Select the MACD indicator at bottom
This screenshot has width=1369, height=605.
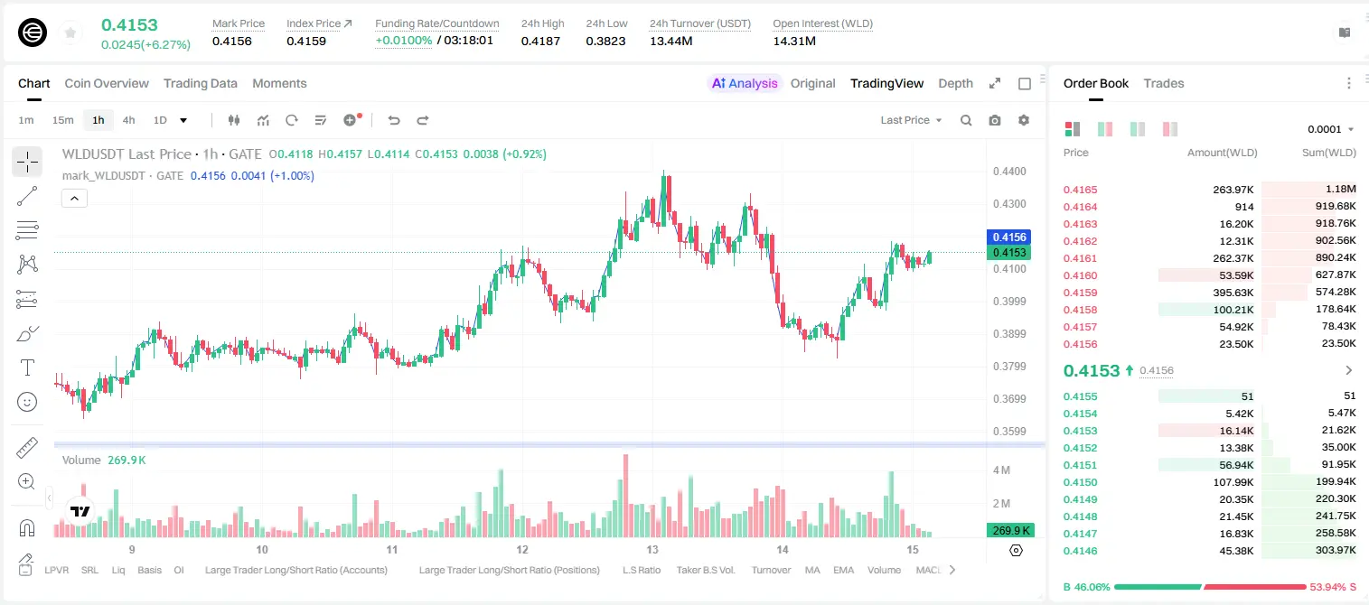click(x=928, y=570)
